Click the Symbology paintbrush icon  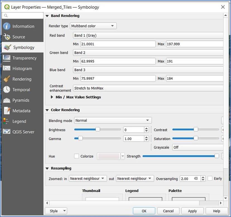(x=7, y=47)
